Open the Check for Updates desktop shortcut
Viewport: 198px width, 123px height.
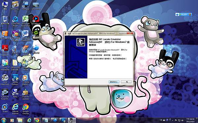point(25,94)
